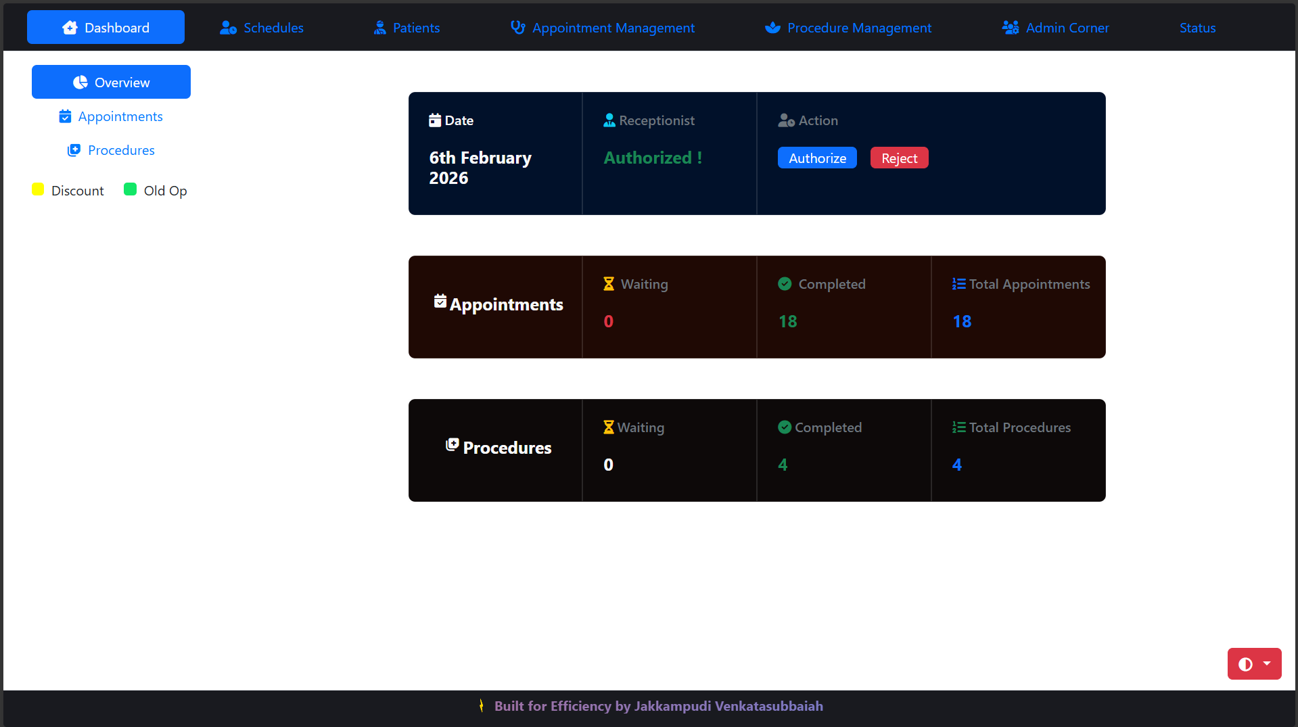Click the Admin Corner users icon

[x=1011, y=28]
